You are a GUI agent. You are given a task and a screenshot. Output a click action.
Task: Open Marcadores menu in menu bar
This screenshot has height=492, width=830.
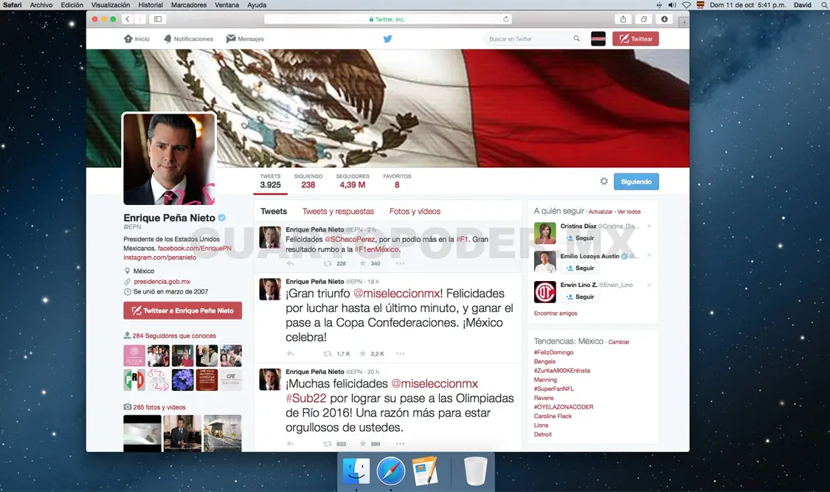(188, 4)
